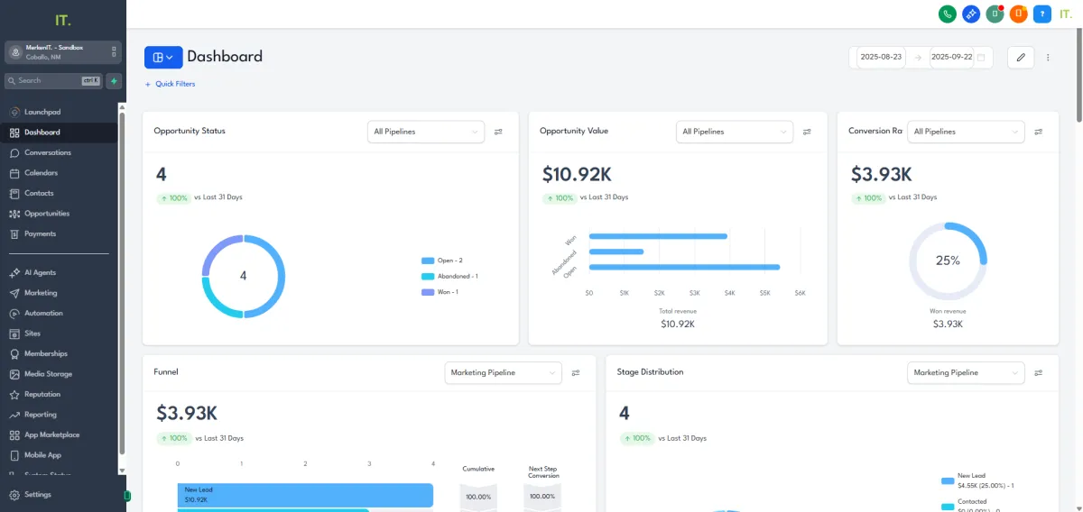Screen dimensions: 1083x512
Task: Click the green phone dialer icon
Action: coord(948,14)
